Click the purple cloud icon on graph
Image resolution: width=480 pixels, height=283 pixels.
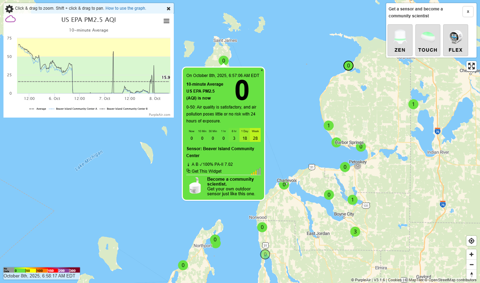[10, 19]
